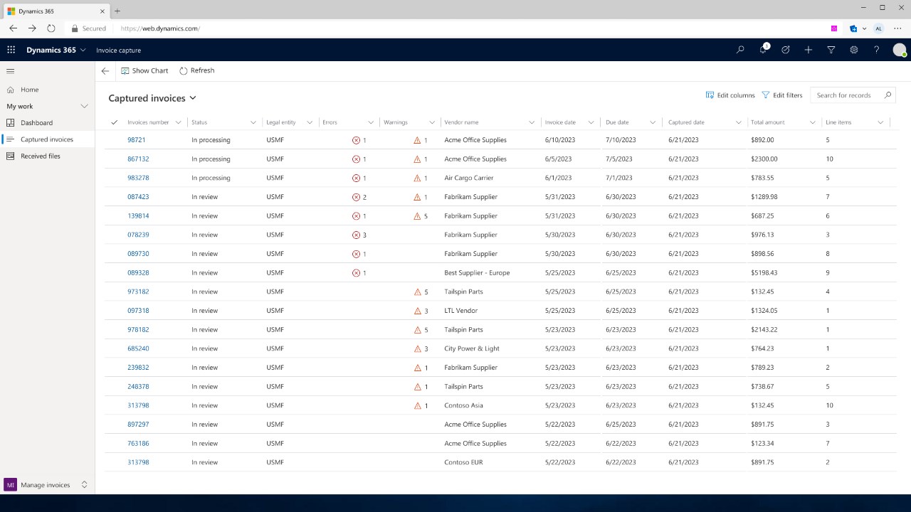The width and height of the screenshot is (911, 512).
Task: Open the task flow target icon
Action: [786, 50]
